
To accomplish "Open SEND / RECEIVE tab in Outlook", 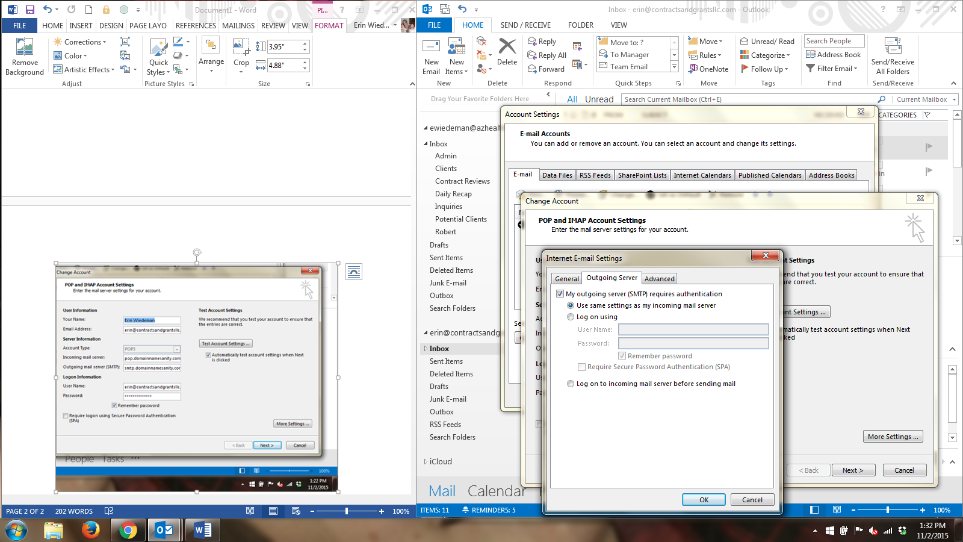I will (x=525, y=25).
